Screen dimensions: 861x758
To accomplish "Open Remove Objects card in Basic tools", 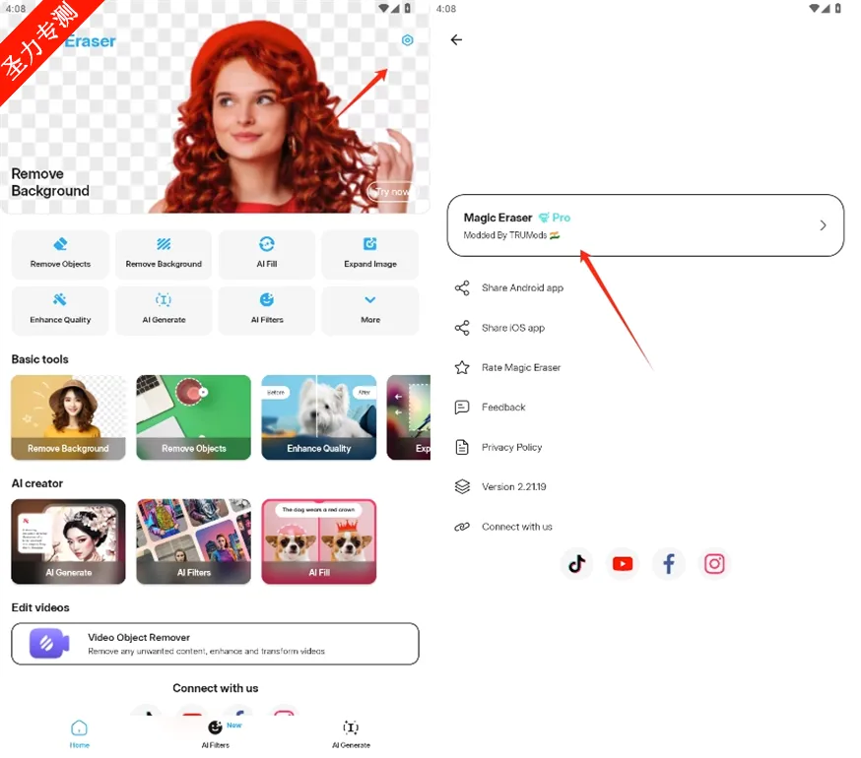I will click(193, 417).
